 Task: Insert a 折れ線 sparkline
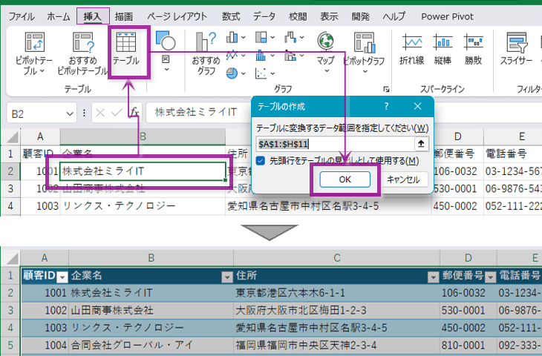coord(411,49)
